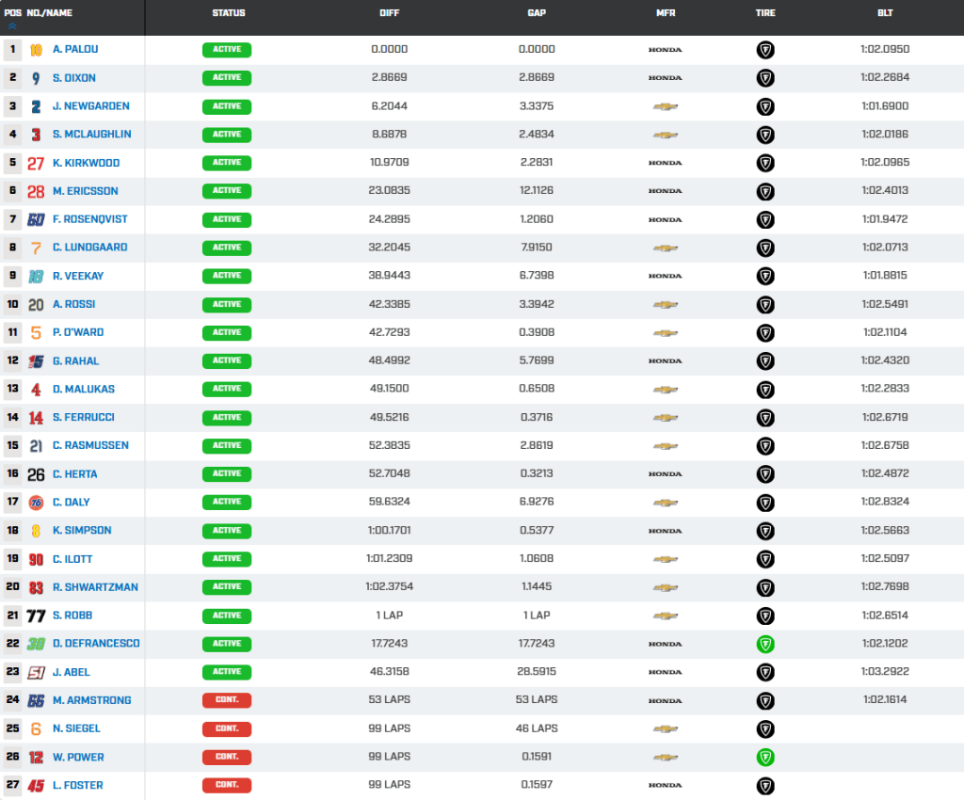Image resolution: width=964 pixels, height=800 pixels.
Task: Click the ACTIVE status badge for S. Dixon
Action: click(x=226, y=78)
